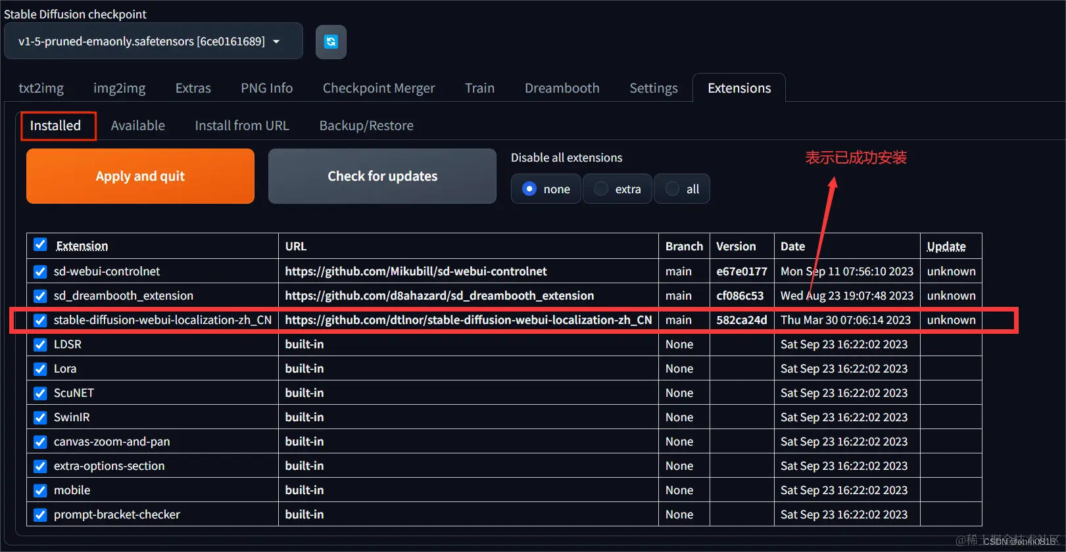Click the refresh checkpoint list icon
This screenshot has width=1066, height=552.
click(x=331, y=41)
